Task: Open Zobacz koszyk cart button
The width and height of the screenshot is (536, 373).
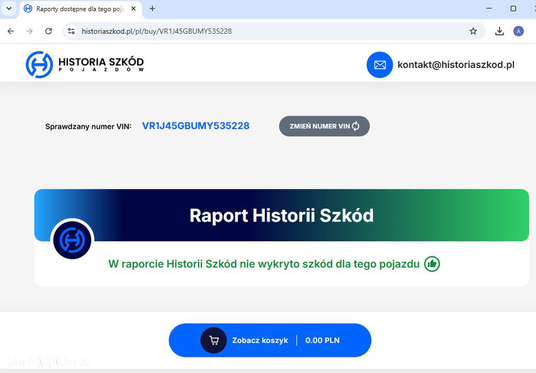Action: [270, 340]
